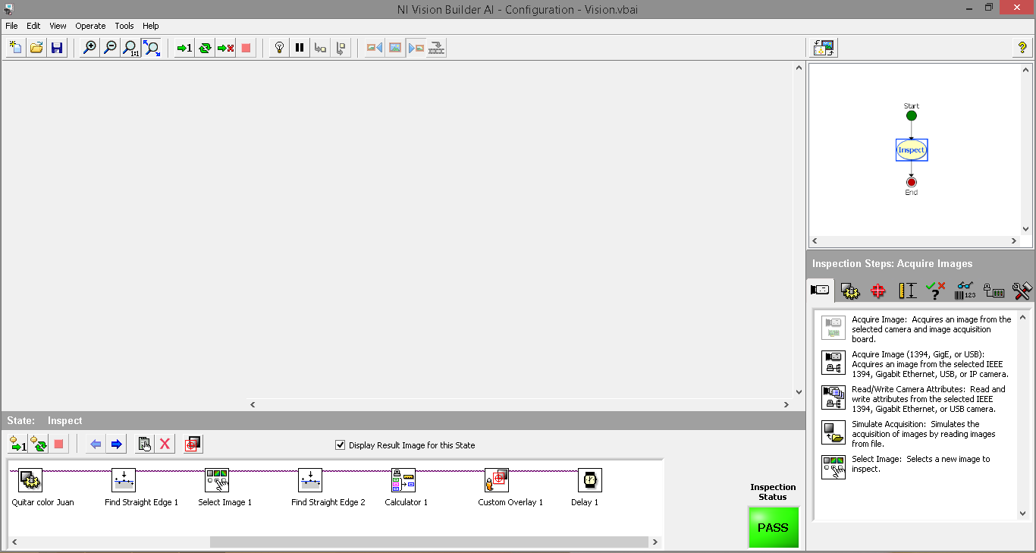The width and height of the screenshot is (1036, 553).
Task: Toggle the light bulb highlight execution icon
Action: [279, 48]
